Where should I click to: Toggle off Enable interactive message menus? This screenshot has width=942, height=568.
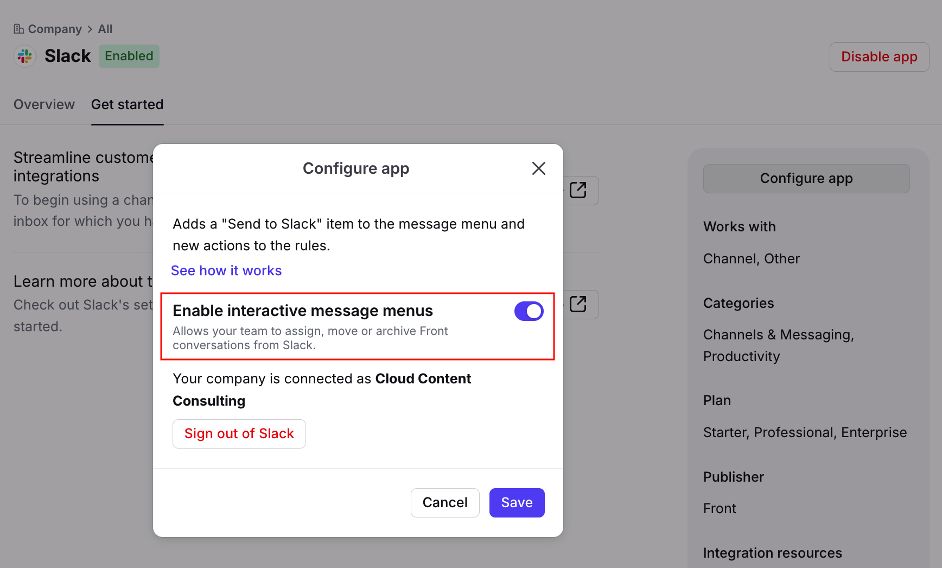pyautogui.click(x=529, y=311)
